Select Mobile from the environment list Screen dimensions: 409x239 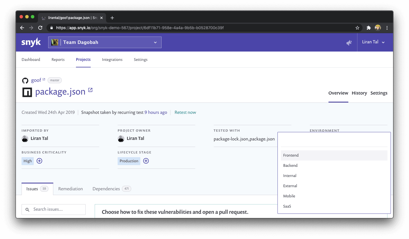coord(334,196)
